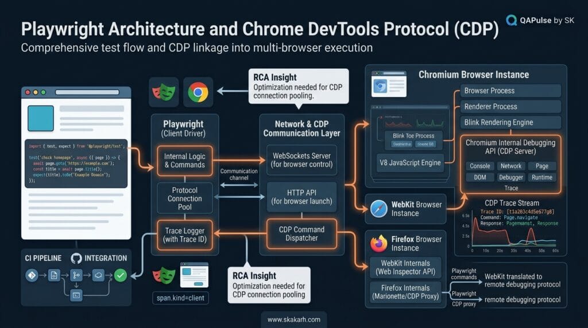Click the Blink Toe Process box
Image resolution: width=588 pixels, height=328 pixels.
pos(413,140)
